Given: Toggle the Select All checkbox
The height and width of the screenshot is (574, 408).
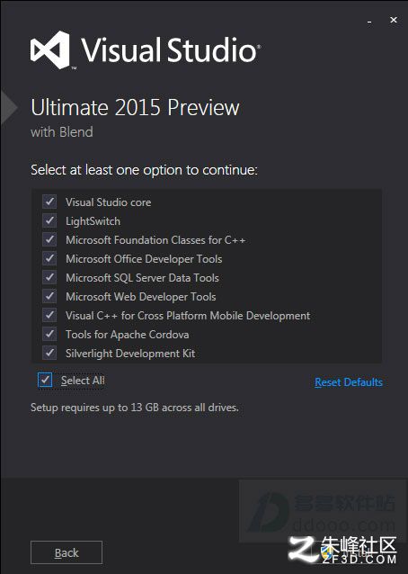Looking at the screenshot, I should point(45,380).
